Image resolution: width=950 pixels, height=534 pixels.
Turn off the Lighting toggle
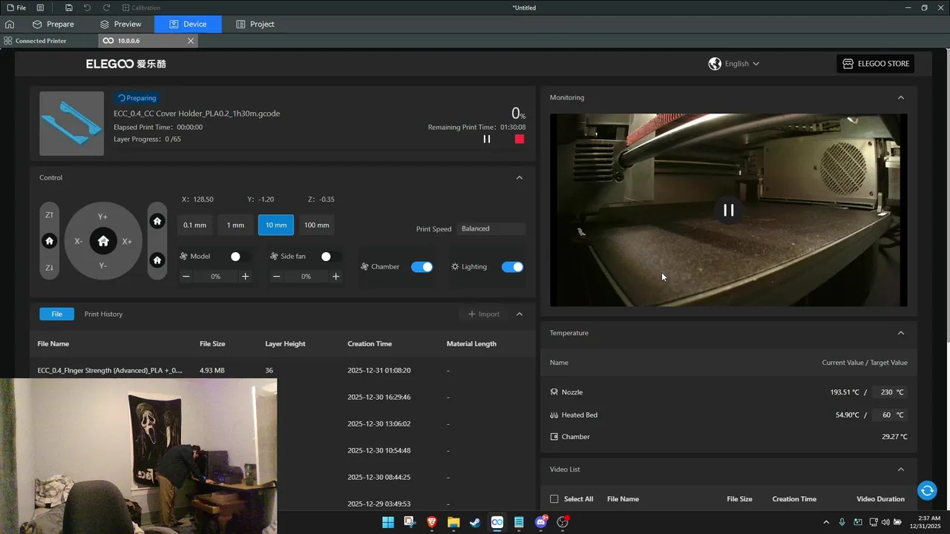(513, 267)
